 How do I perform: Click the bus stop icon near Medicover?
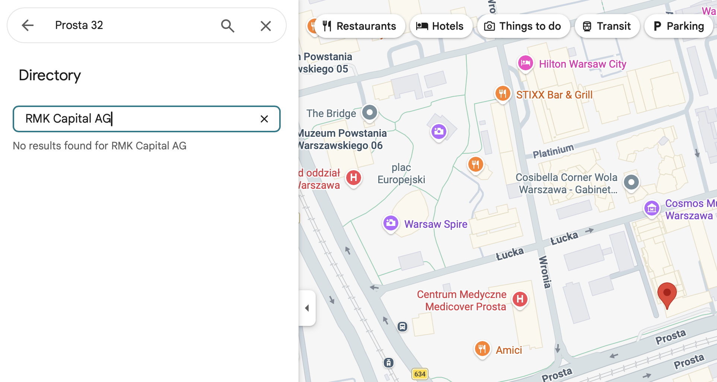[x=402, y=327]
